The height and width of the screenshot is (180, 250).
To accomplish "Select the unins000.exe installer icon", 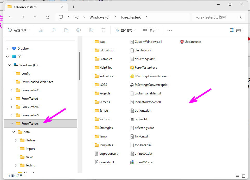I will pyautogui.click(x=132, y=162).
